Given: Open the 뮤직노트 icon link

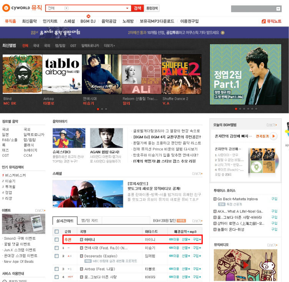Looking at the screenshot, I should point(264,21).
